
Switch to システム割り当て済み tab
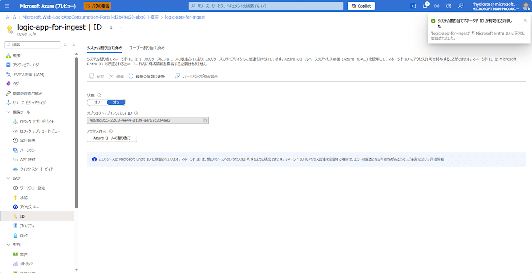pyautogui.click(x=105, y=47)
